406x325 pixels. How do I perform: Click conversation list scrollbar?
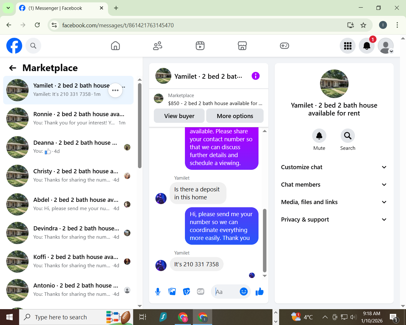pos(140,125)
